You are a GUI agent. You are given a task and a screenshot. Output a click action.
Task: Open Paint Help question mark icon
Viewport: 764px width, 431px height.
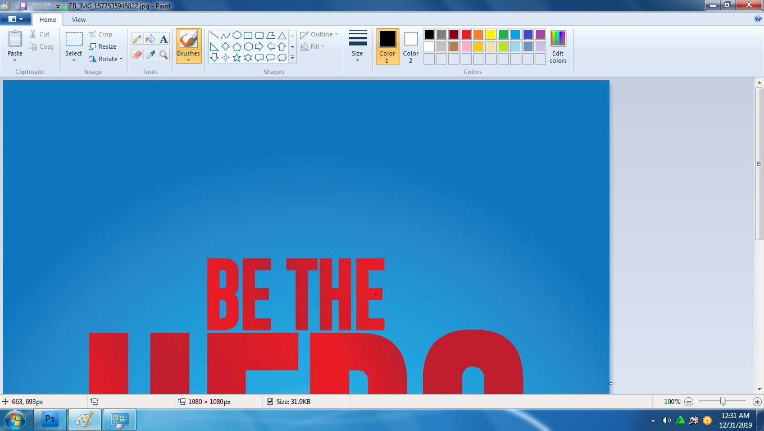pos(758,19)
